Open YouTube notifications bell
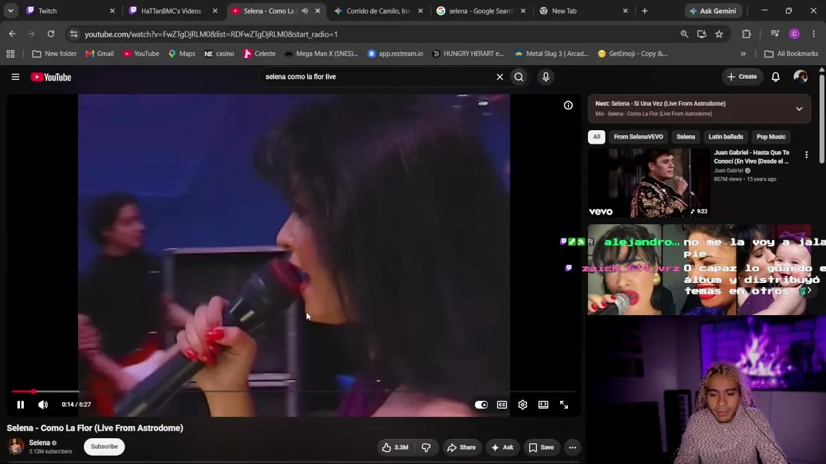This screenshot has width=826, height=464. pyautogui.click(x=776, y=77)
